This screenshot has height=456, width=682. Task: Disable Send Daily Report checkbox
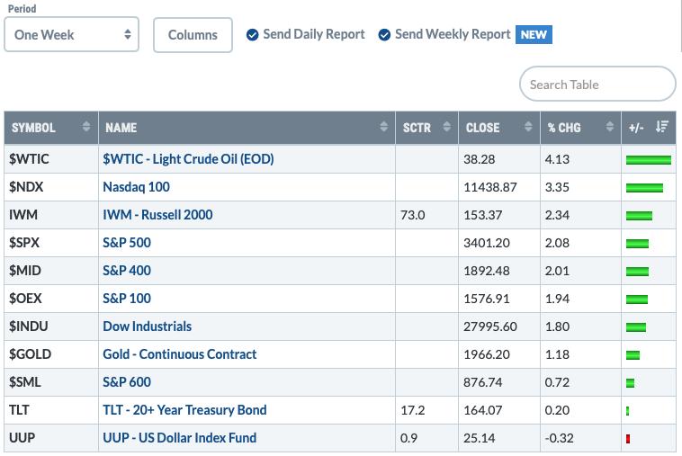(252, 35)
